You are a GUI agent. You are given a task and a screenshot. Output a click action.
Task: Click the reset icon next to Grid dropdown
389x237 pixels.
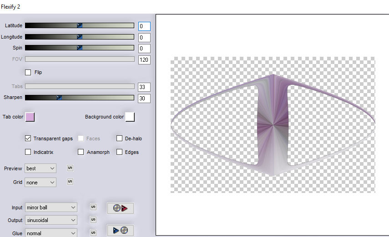click(x=70, y=182)
